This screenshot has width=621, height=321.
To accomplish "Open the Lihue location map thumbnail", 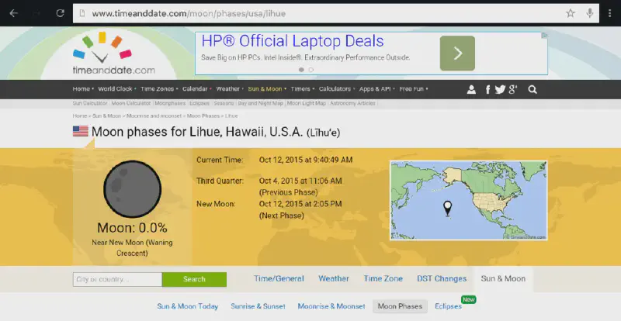I will [468, 201].
